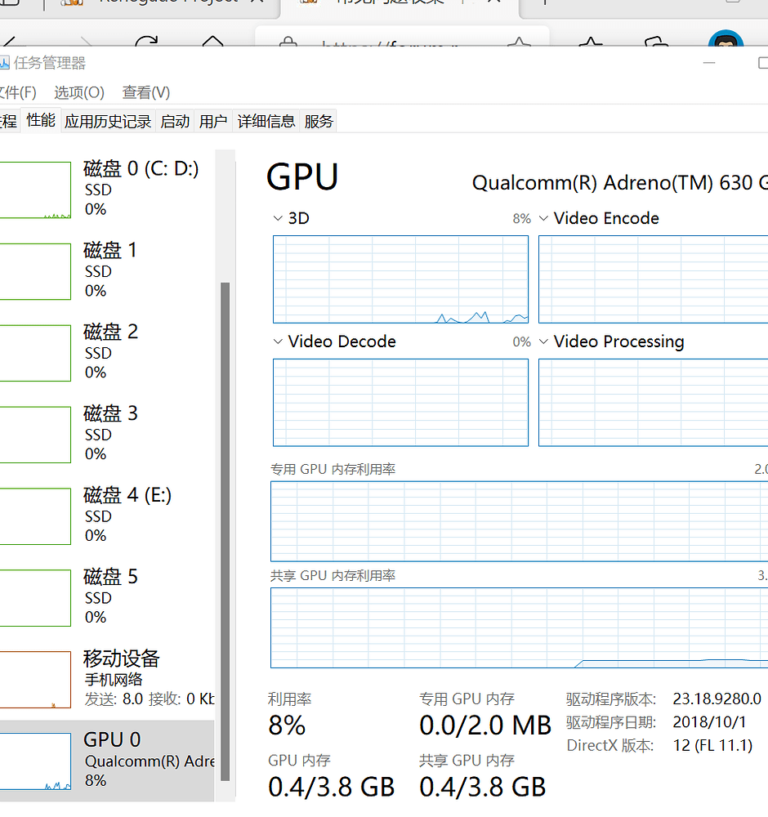The height and width of the screenshot is (817, 768).
Task: Open the 选项(O) menu
Action: (79, 93)
